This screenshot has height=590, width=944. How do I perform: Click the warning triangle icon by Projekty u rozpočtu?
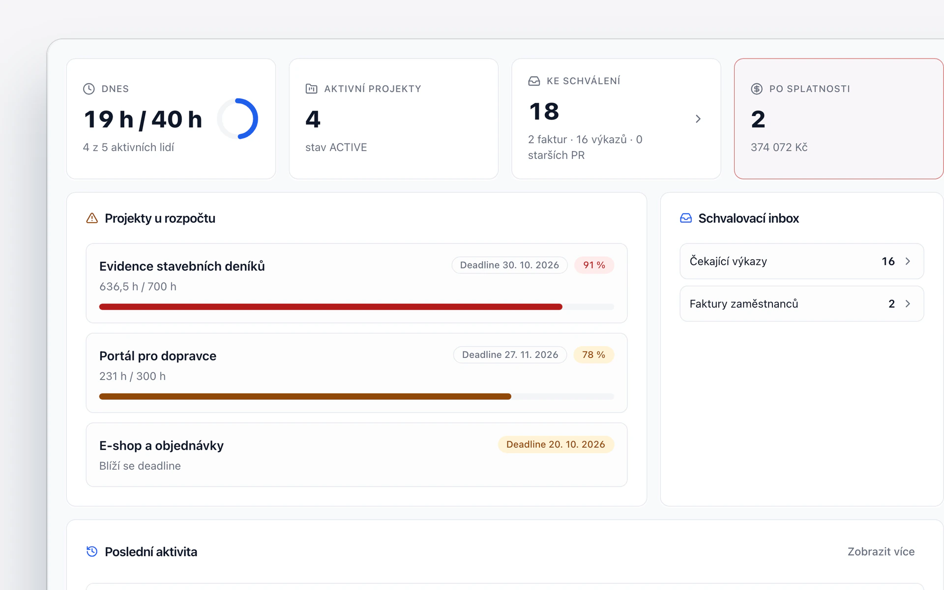click(x=92, y=218)
